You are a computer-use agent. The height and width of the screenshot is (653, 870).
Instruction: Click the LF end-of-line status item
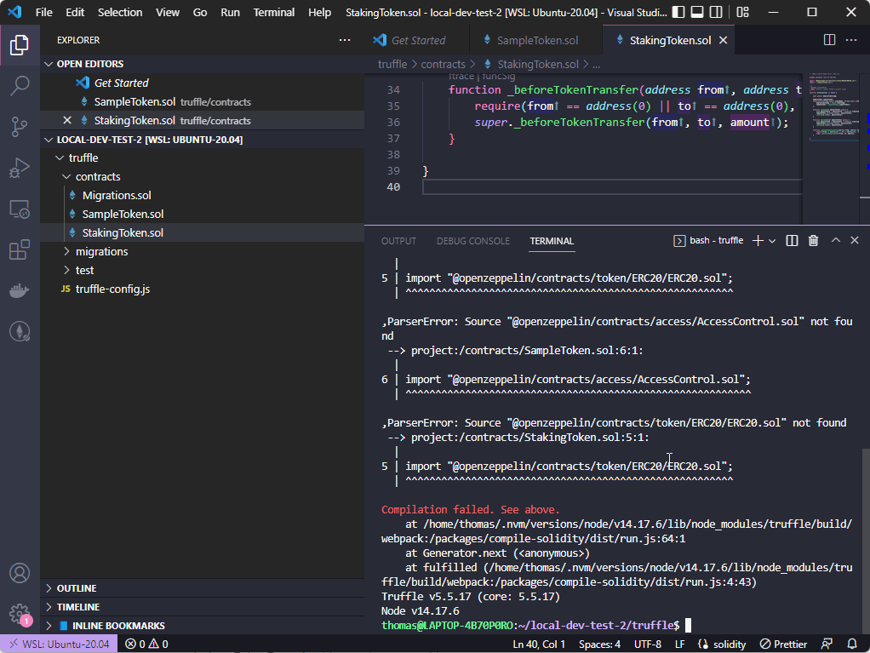(x=679, y=644)
